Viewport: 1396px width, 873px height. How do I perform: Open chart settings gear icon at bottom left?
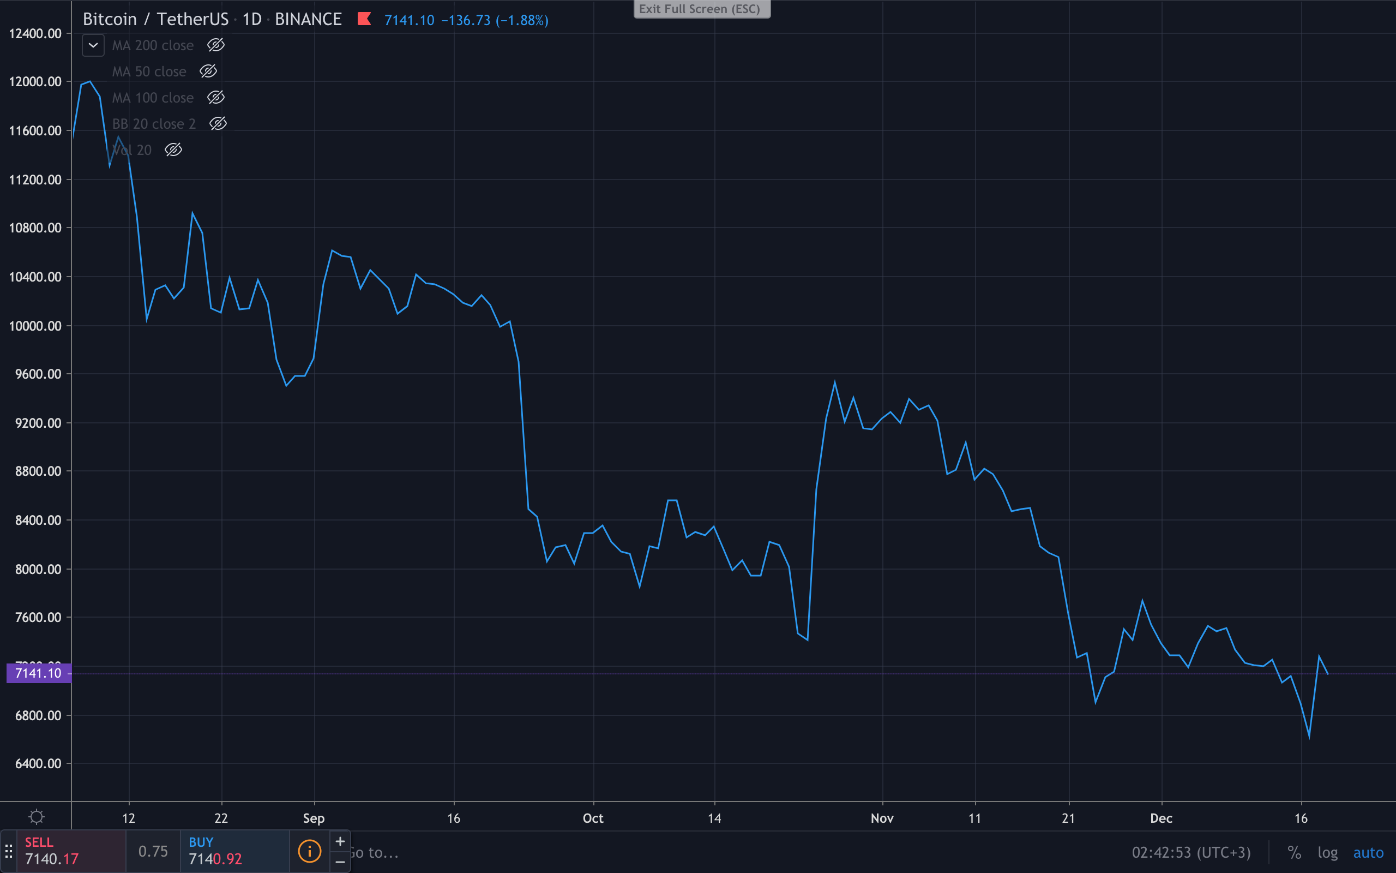tap(37, 817)
